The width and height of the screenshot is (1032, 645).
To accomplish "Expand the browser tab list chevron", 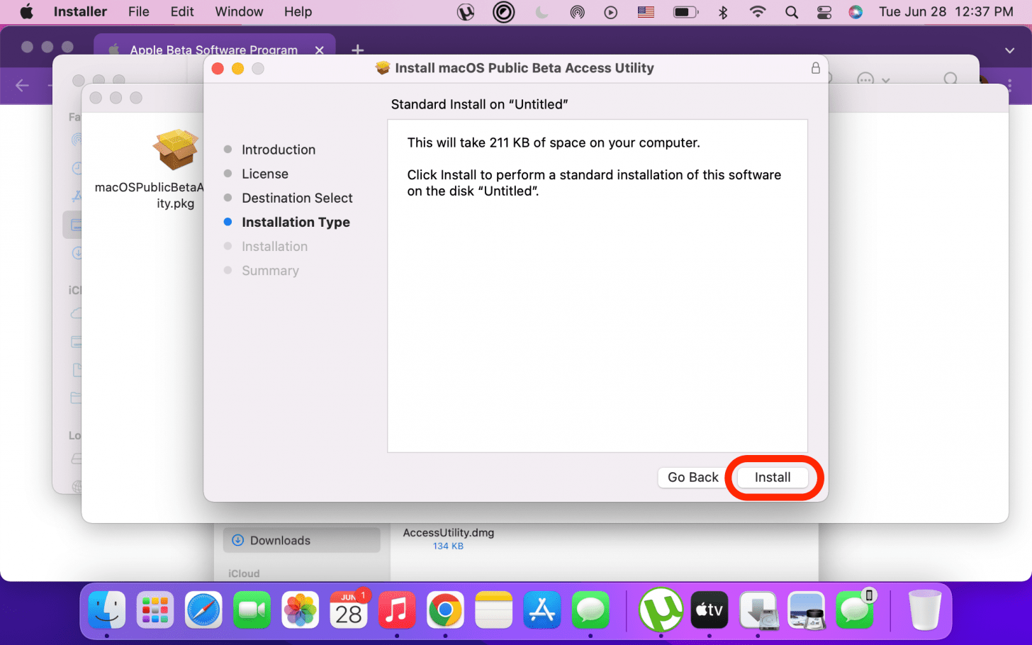I will (1009, 50).
